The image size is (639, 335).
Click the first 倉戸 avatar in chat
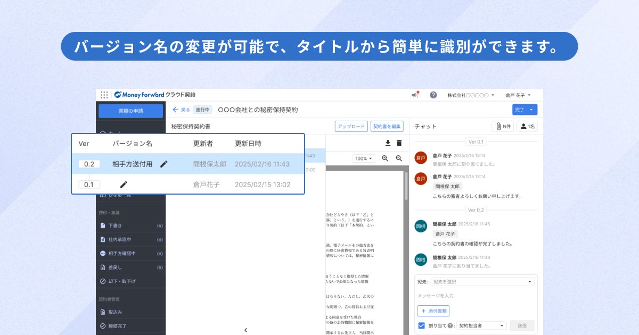coord(421,157)
